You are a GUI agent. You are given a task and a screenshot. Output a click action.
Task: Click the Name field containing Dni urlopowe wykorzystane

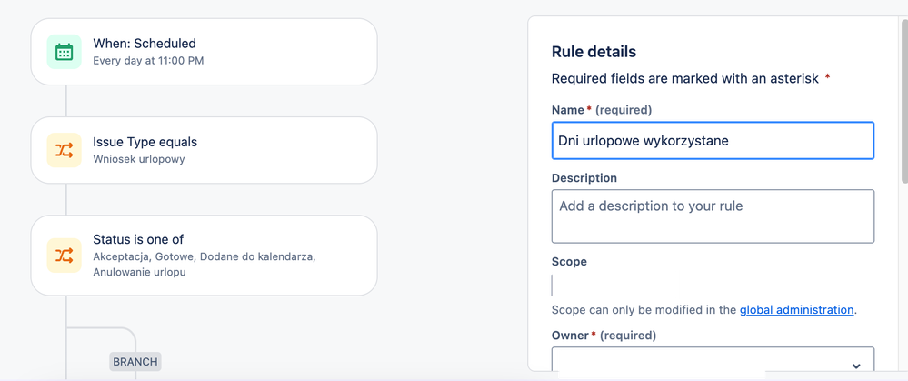[713, 141]
